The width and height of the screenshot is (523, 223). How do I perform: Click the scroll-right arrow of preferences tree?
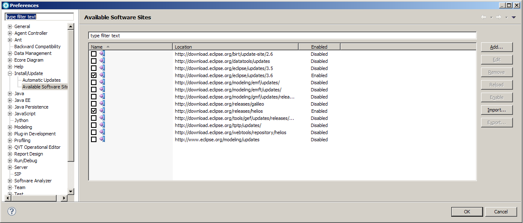pyautogui.click(x=64, y=198)
